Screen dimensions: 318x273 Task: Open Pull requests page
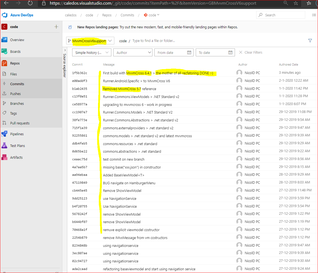coord(20,123)
